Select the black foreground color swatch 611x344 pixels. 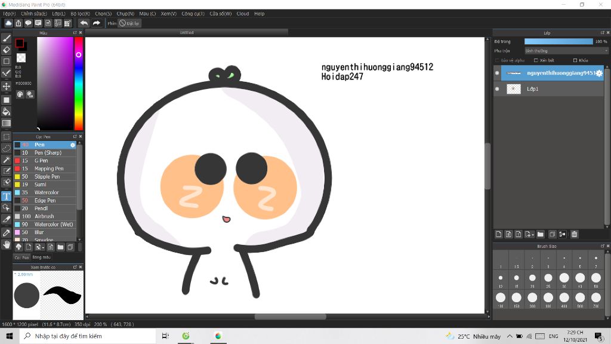tap(20, 43)
